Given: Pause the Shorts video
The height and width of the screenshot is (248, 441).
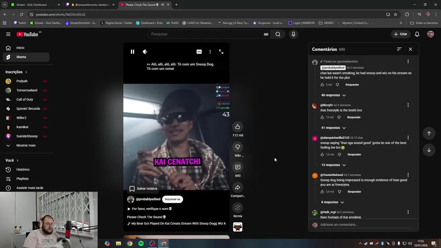Looking at the screenshot, I should (132, 52).
